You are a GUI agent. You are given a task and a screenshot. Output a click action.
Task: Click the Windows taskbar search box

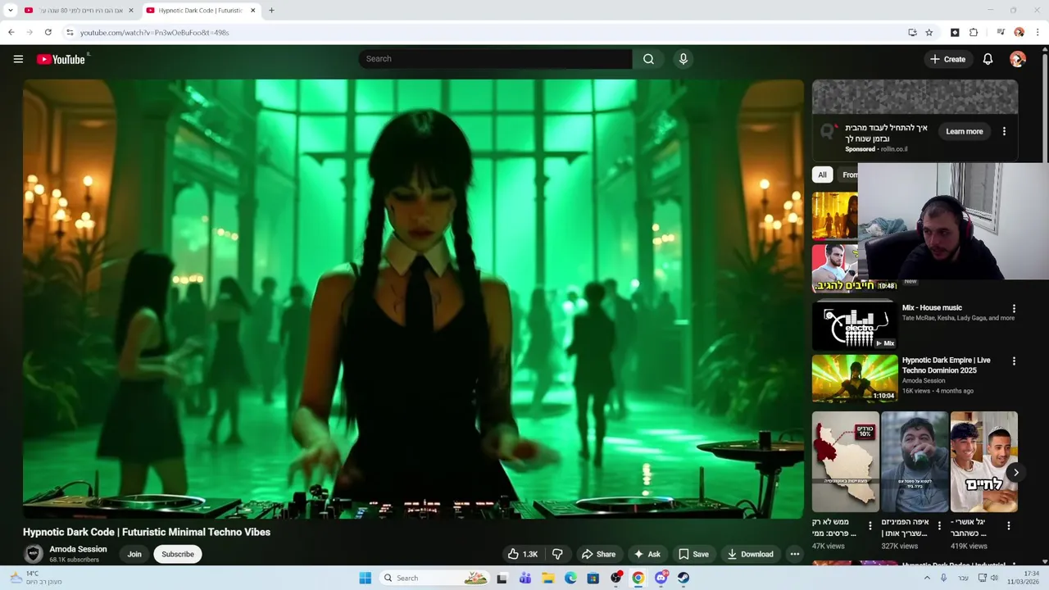pyautogui.click(x=434, y=578)
